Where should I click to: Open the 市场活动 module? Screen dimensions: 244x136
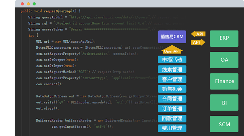[172, 60]
